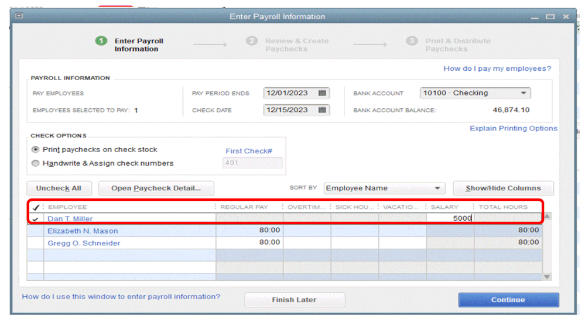Click Print & Distribute Paychecks step
Viewport: 585px width, 329px height.
click(458, 44)
